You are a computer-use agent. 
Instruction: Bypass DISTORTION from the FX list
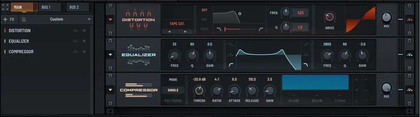(x=75, y=31)
